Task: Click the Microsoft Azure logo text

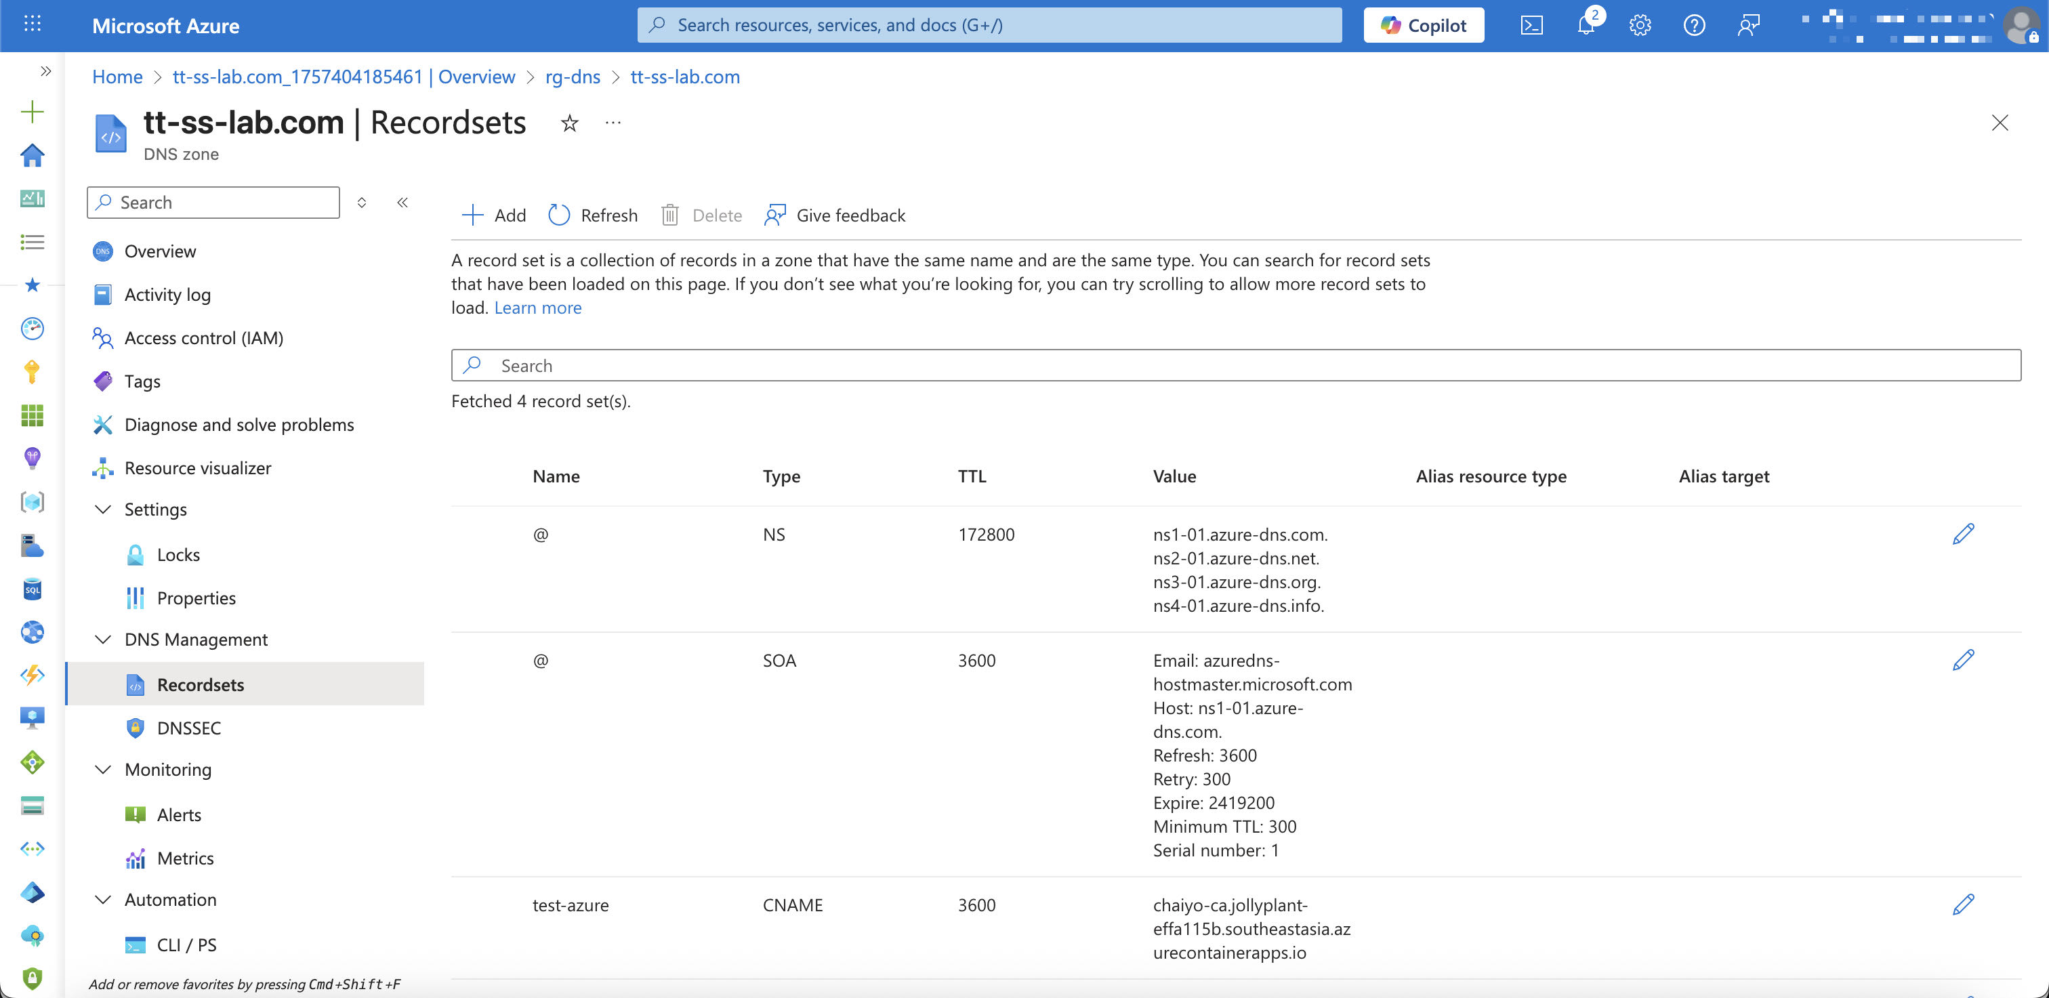Action: click(165, 26)
